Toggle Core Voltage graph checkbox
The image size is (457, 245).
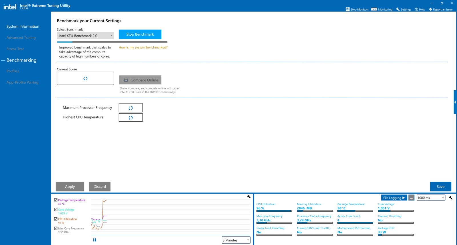(x=56, y=209)
